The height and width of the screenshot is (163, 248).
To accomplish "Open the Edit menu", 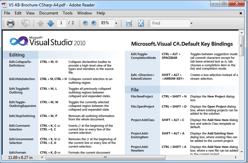I will pyautogui.click(x=18, y=13).
